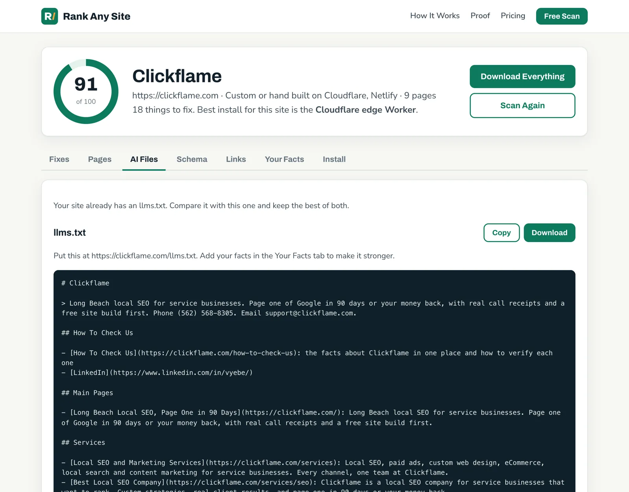Click the '18 things to fix' summary line
The height and width of the screenshot is (492, 629).
(x=275, y=110)
